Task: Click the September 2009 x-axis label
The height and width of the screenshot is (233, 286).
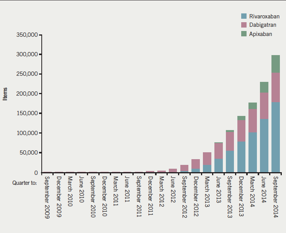Action: tap(47, 197)
